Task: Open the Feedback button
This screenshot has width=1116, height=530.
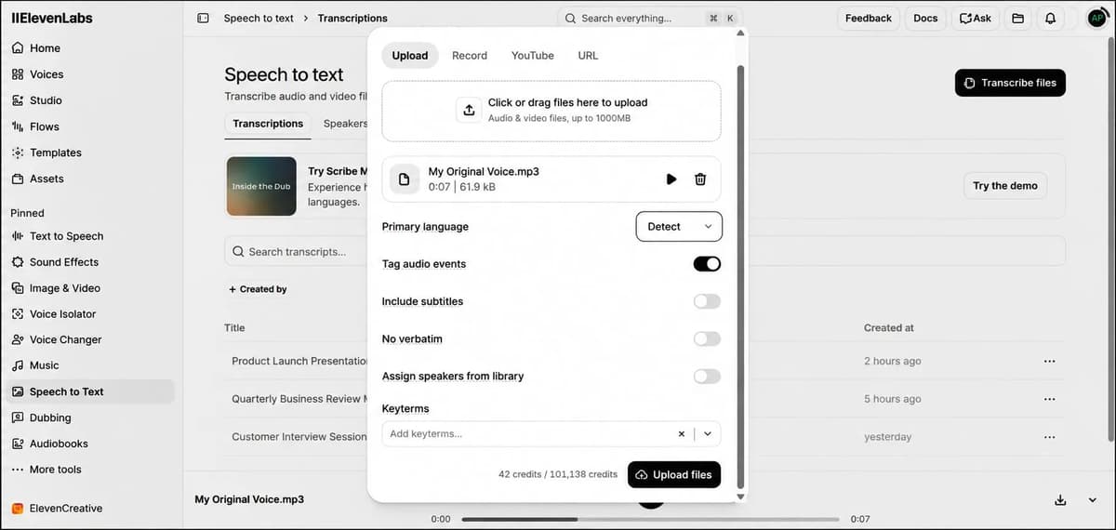Action: tap(869, 18)
